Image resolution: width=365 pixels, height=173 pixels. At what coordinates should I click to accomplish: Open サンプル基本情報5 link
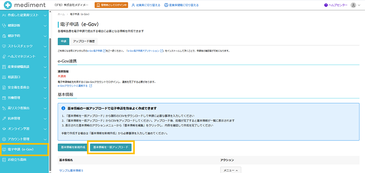(71, 170)
